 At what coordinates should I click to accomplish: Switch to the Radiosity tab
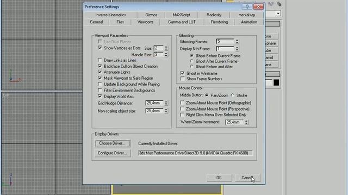[x=214, y=15]
